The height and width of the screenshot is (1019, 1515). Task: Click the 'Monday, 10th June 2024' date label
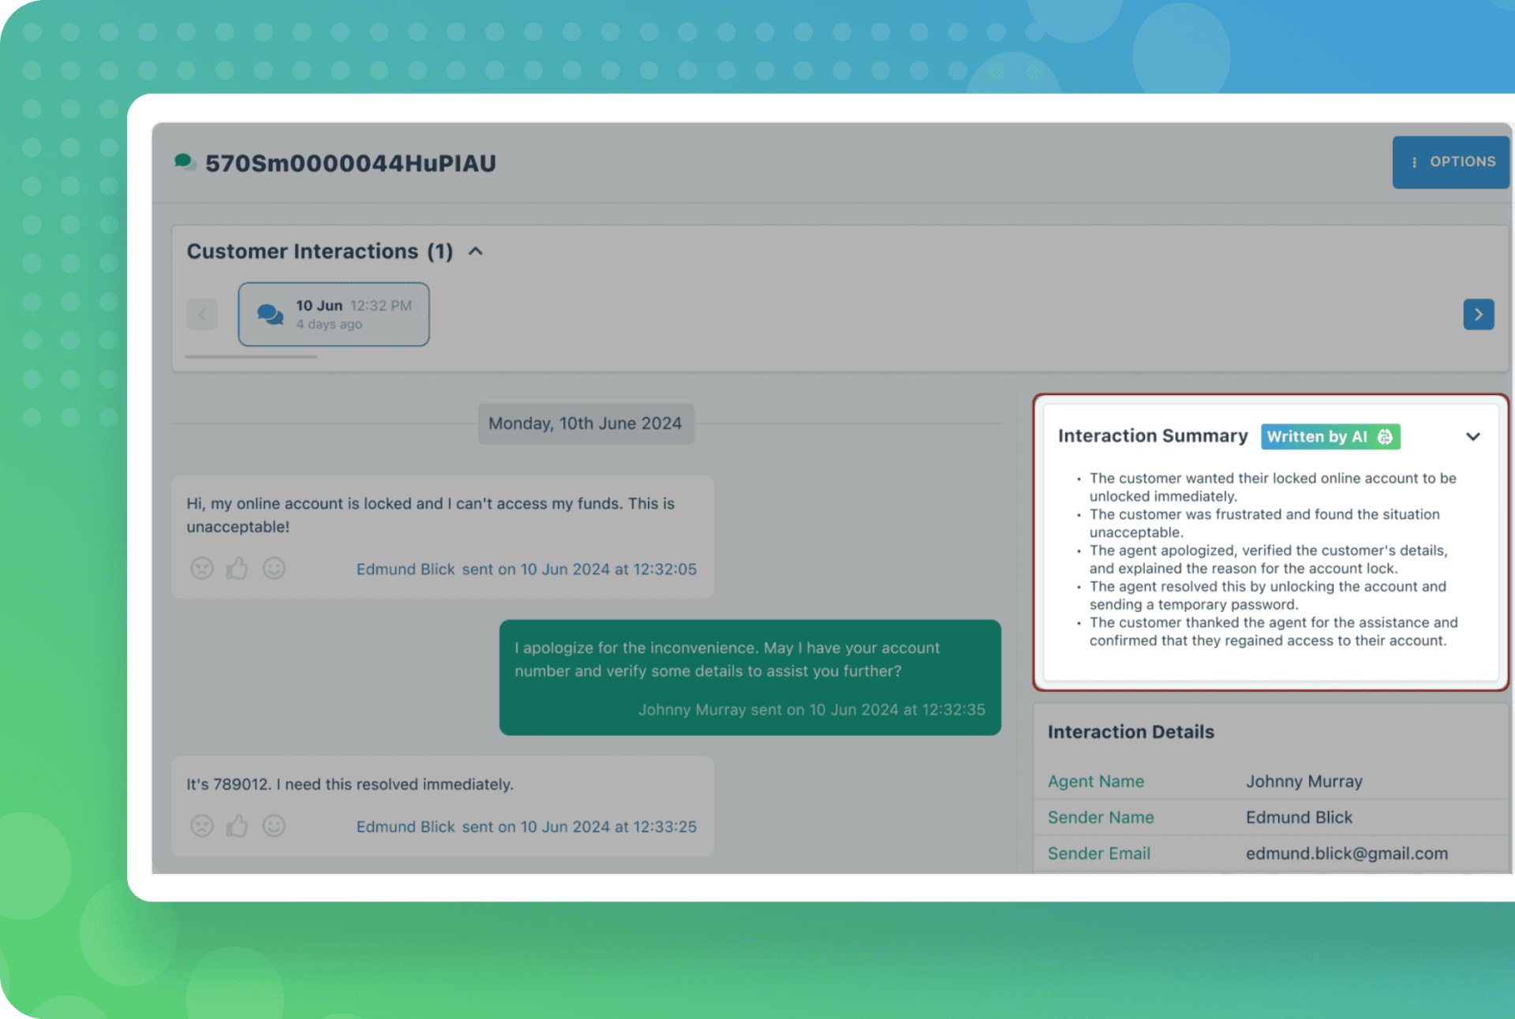point(585,424)
